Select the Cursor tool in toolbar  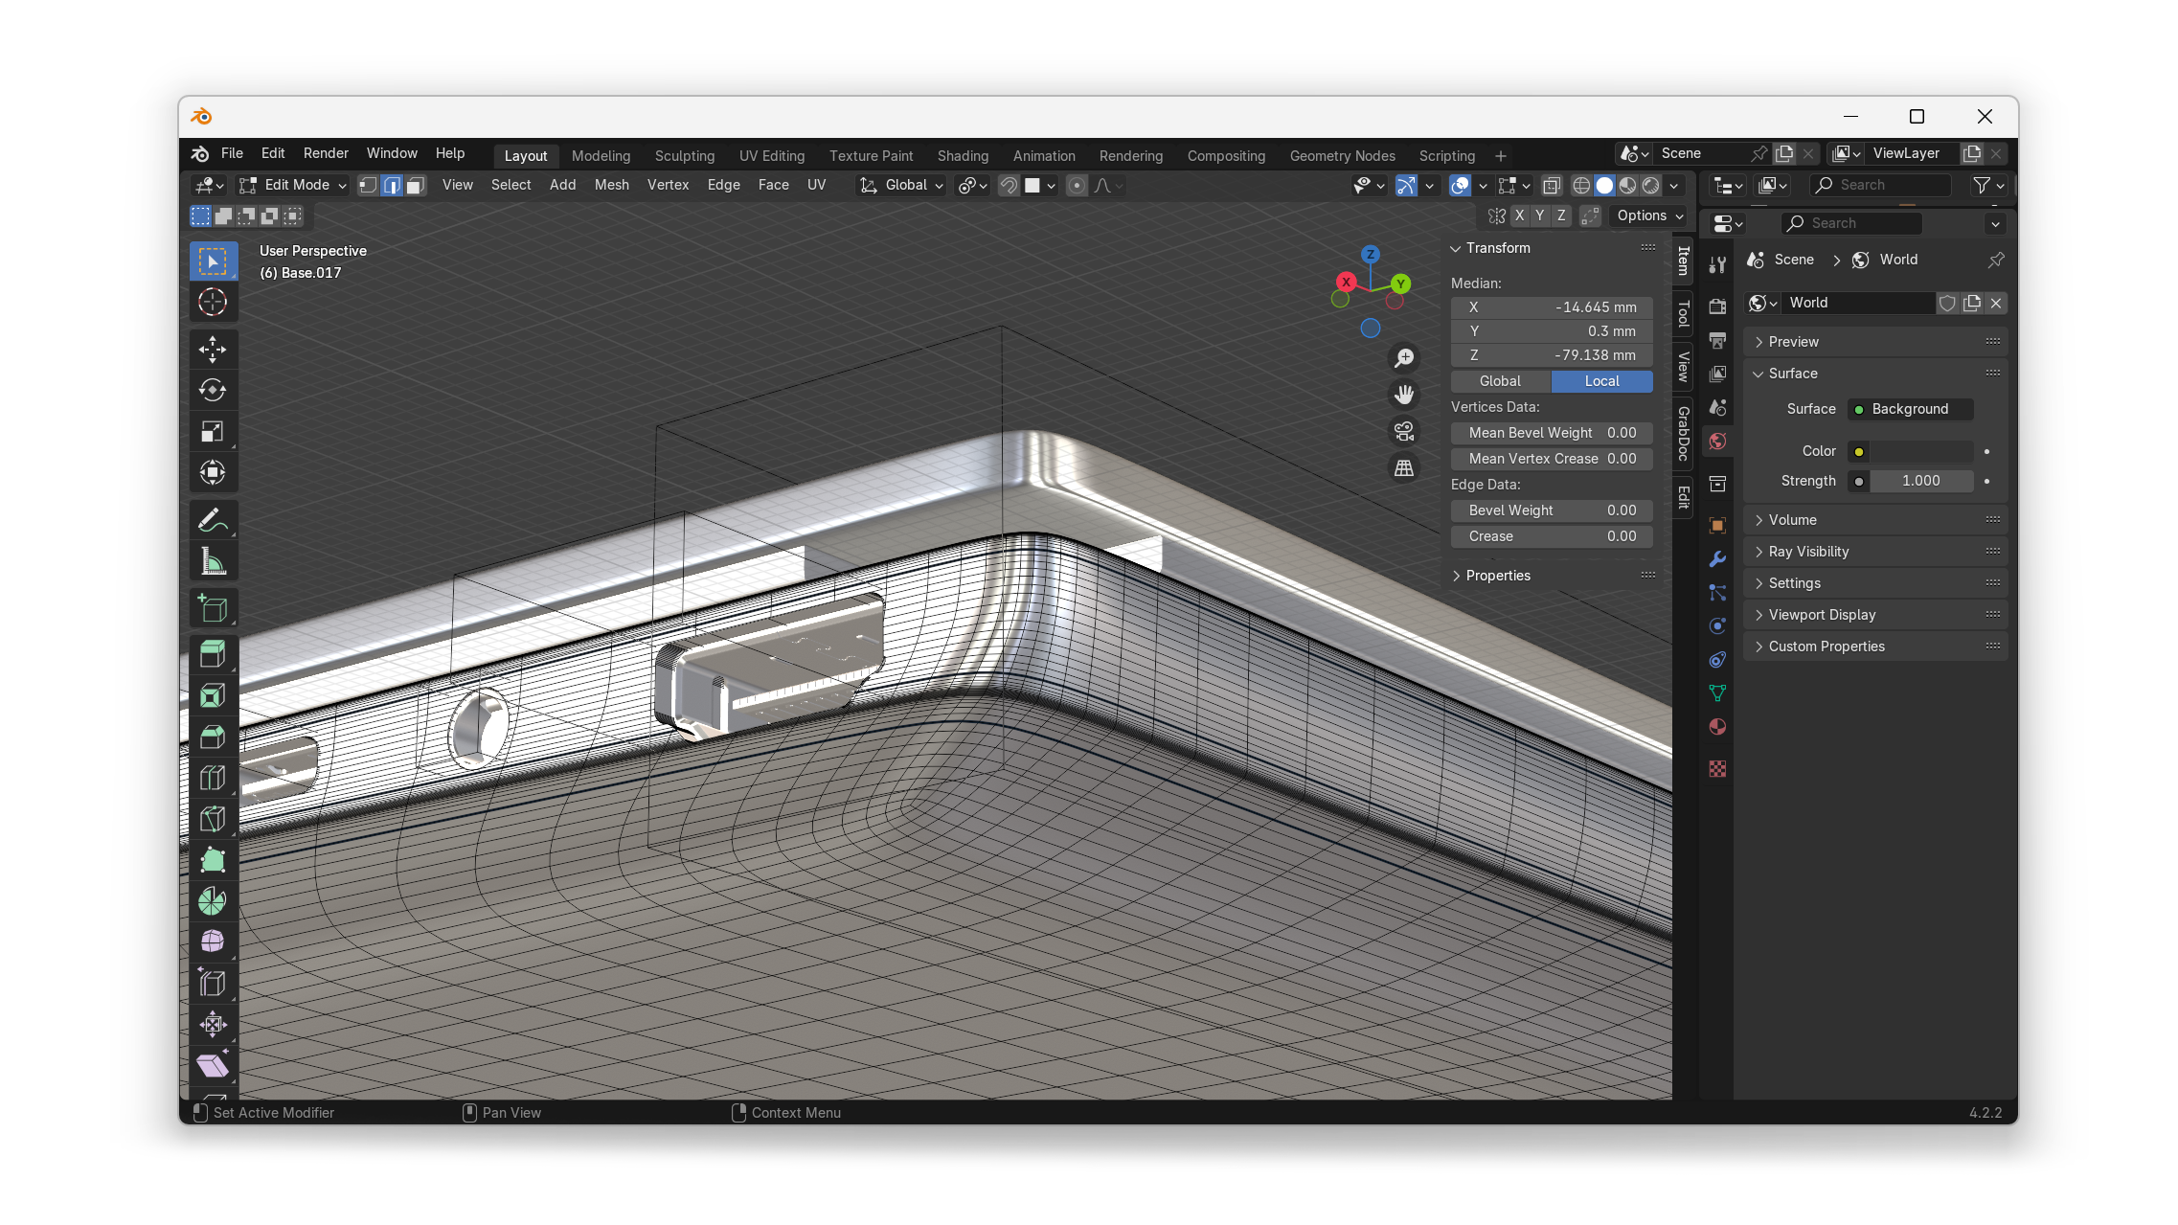click(x=213, y=303)
